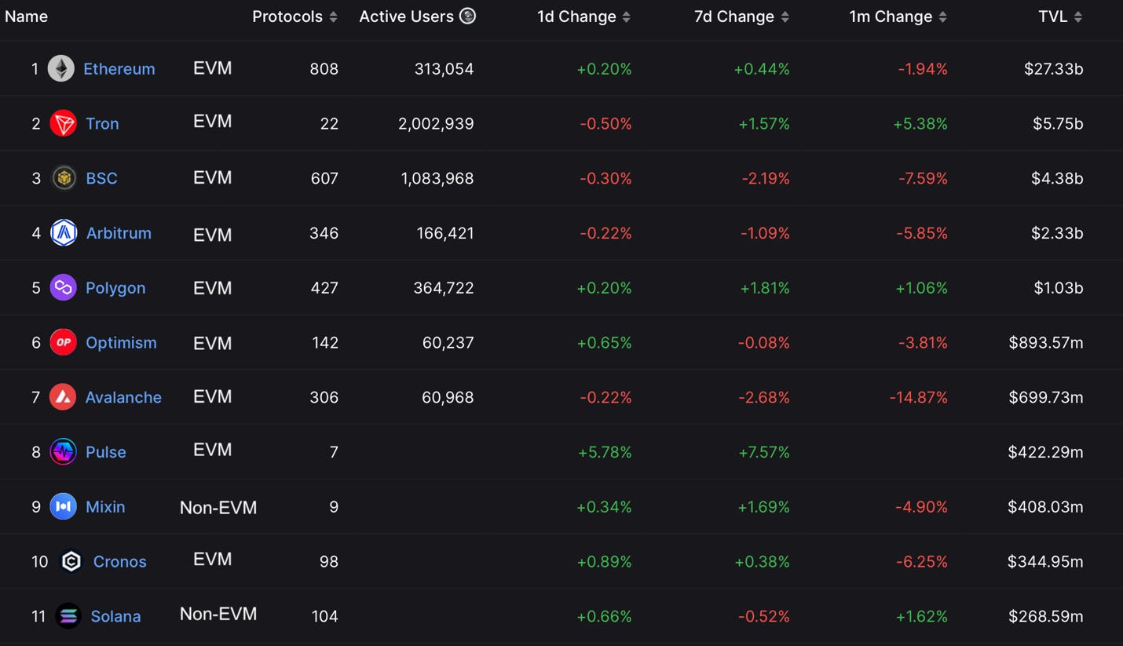Sort by the 7d Change column arrows
Image resolution: width=1123 pixels, height=646 pixels.
(785, 16)
